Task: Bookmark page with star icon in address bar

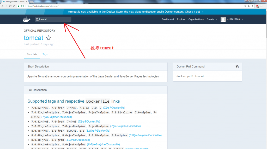Action: 252,6
